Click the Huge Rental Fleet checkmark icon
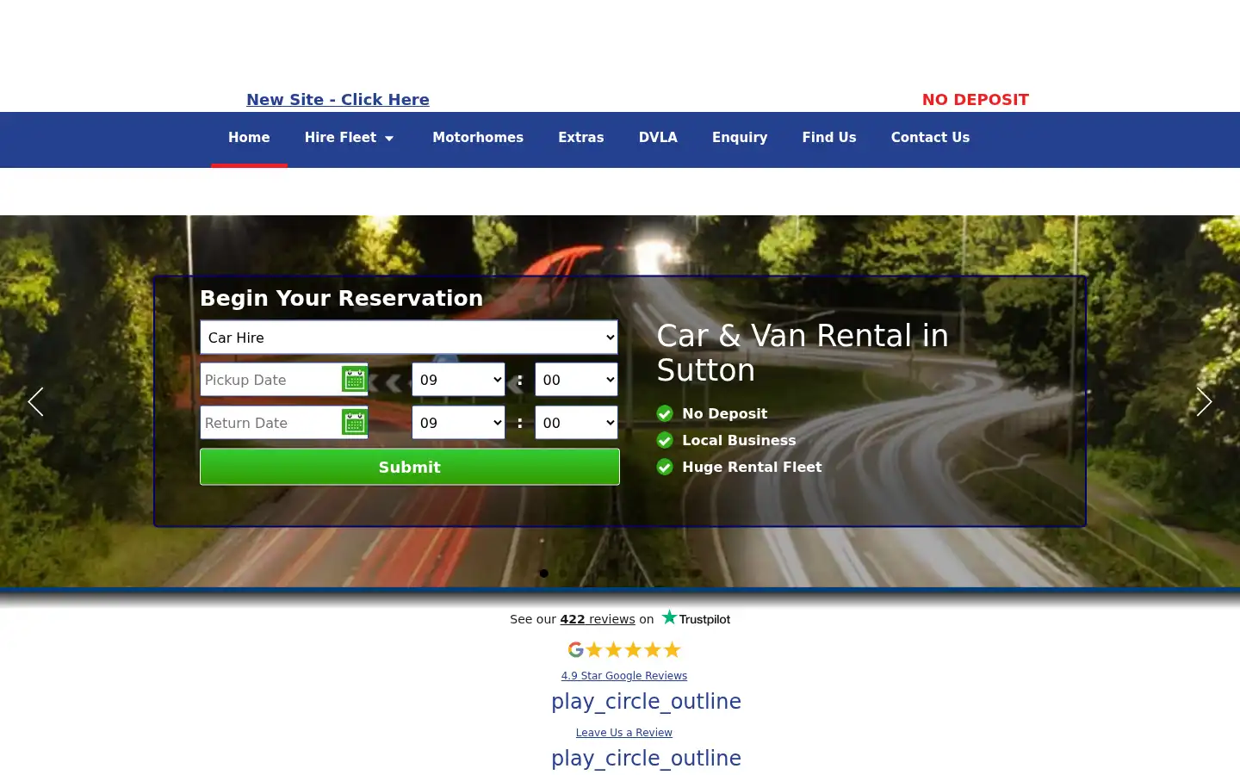 665,467
